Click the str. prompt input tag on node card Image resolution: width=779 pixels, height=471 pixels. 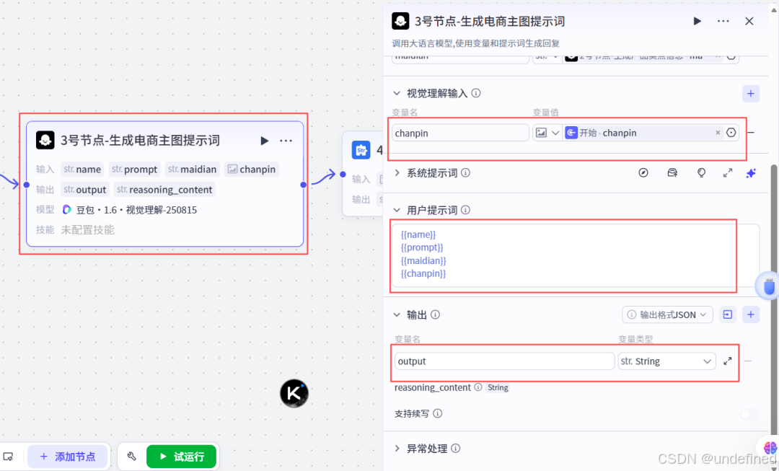pyautogui.click(x=135, y=170)
